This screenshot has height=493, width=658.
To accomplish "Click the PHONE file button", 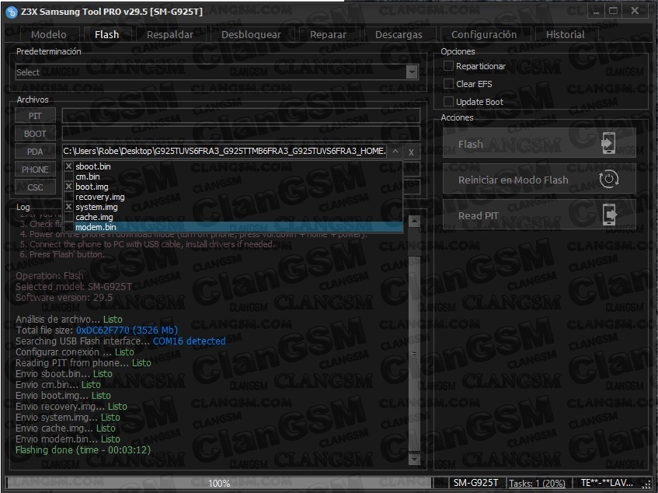I will pyautogui.click(x=35, y=170).
